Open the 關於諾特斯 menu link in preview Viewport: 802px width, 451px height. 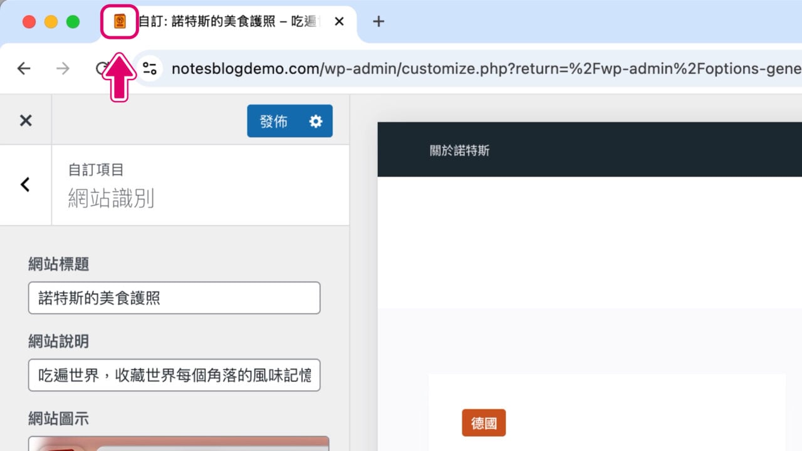[x=459, y=150]
